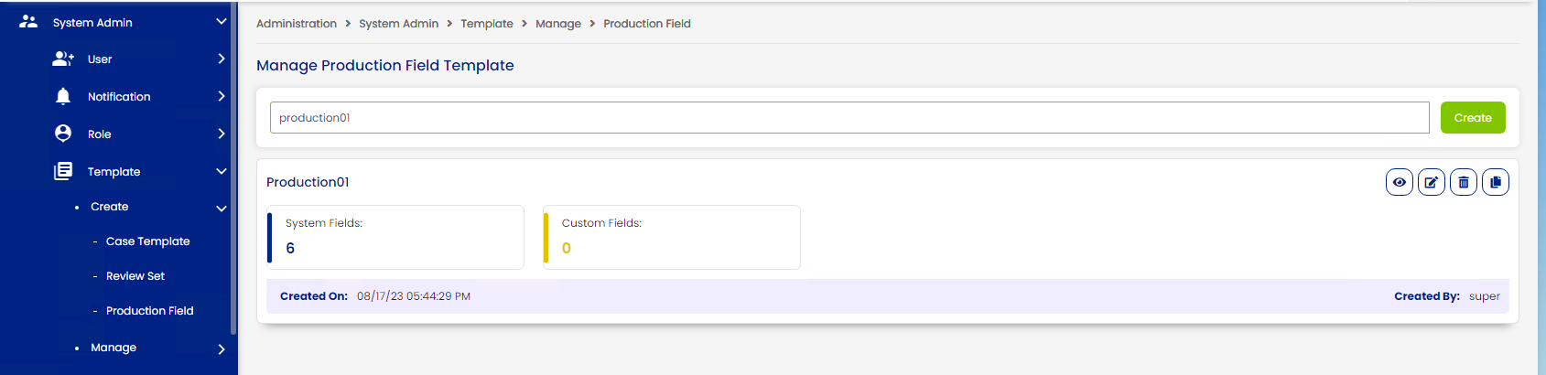Click the User add-person icon
This screenshot has height=375, width=1546.
point(63,59)
